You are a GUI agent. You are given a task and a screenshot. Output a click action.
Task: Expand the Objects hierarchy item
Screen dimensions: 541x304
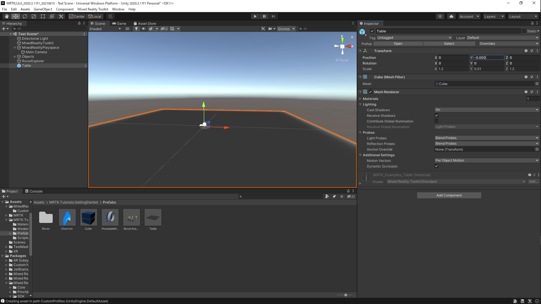coord(15,57)
